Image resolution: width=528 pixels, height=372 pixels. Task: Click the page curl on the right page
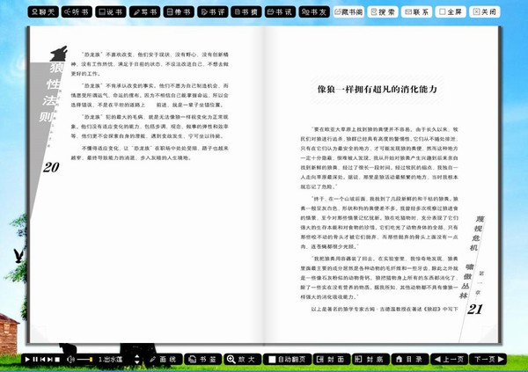point(490,333)
